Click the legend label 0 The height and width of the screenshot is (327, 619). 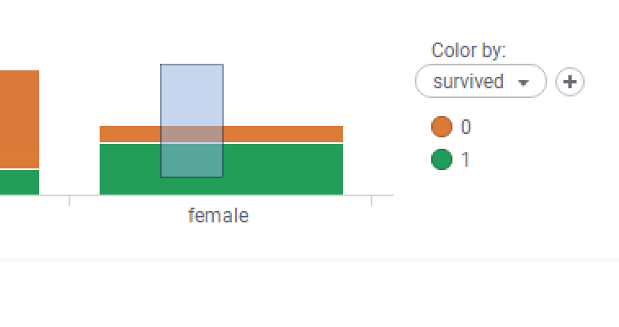pyautogui.click(x=466, y=128)
